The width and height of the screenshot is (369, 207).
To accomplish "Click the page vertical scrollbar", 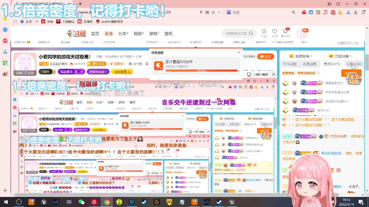I will tap(367, 63).
